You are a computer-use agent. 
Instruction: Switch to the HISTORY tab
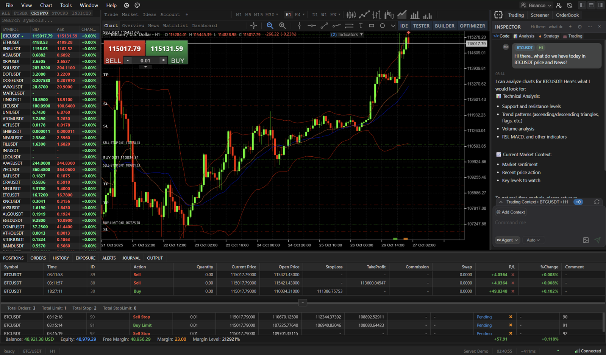(61, 258)
